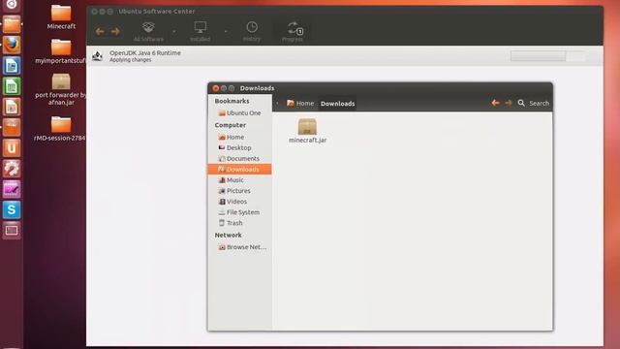Click the Downloads breadcrumb in path bar
This screenshot has width=620, height=349.
[x=337, y=104]
